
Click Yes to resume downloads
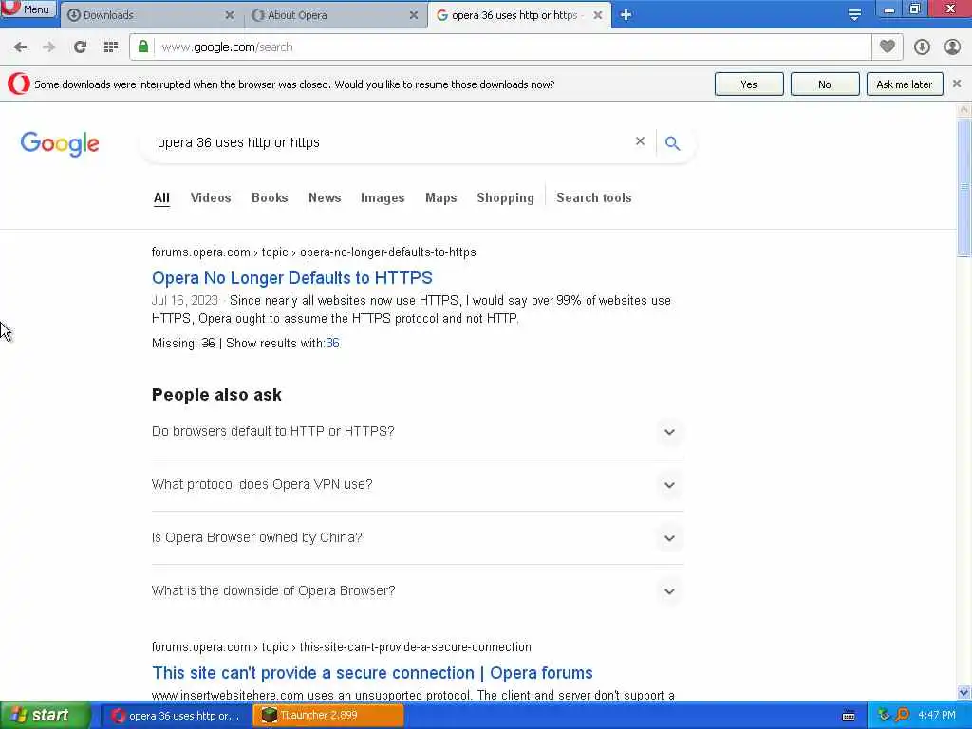tap(749, 84)
